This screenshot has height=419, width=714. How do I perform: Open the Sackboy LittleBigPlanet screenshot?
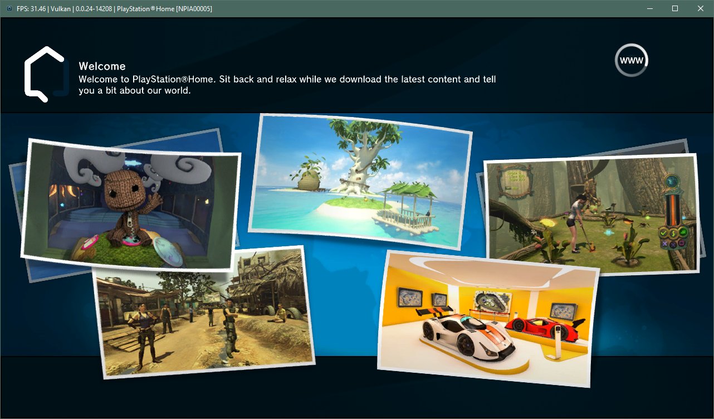point(131,204)
